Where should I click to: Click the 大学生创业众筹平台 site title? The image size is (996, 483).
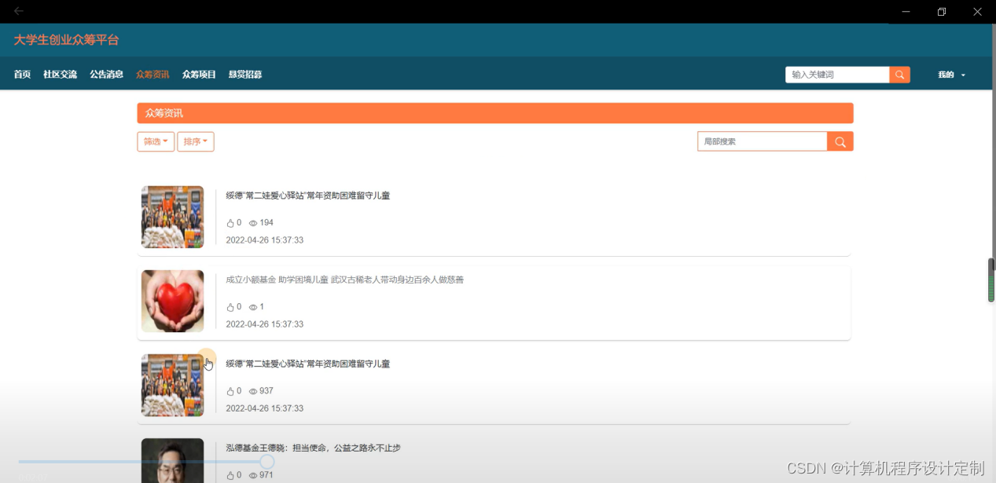pos(66,40)
